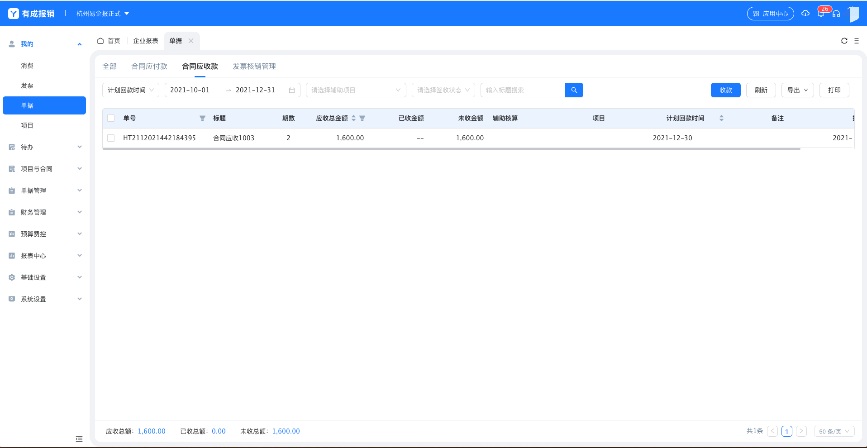The height and width of the screenshot is (448, 867).
Task: Open 消费 in sidebar
Action: point(27,66)
